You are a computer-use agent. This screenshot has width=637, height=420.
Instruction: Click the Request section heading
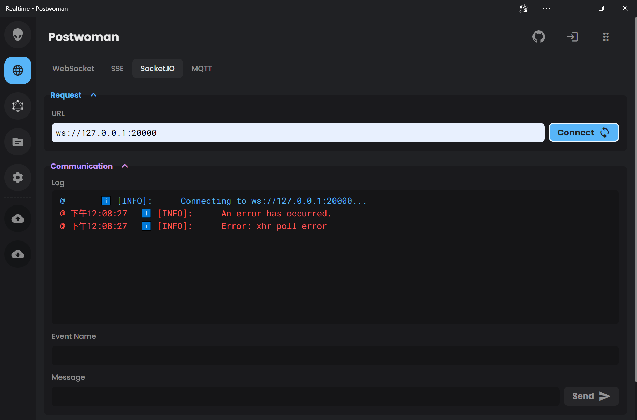(x=66, y=95)
